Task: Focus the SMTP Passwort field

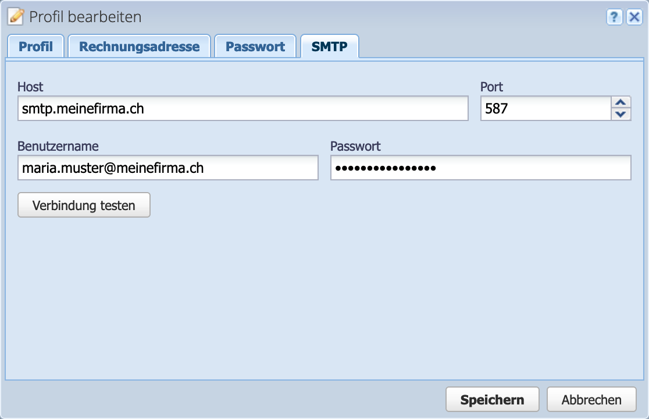Action: [x=480, y=168]
